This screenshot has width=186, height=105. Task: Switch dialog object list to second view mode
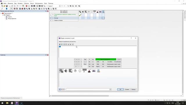[x=62, y=90]
